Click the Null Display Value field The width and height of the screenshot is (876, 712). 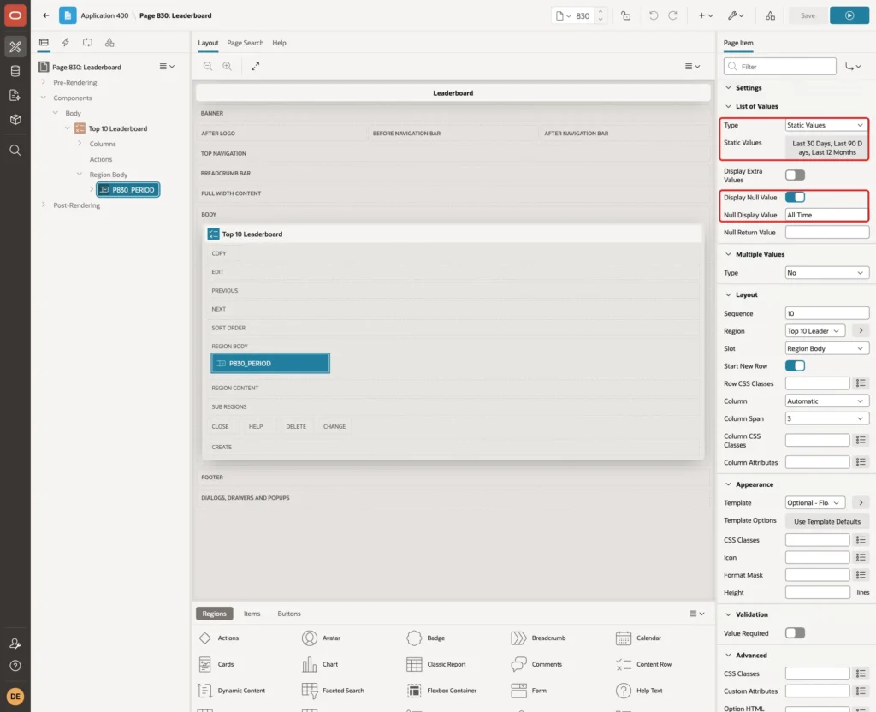coord(827,215)
